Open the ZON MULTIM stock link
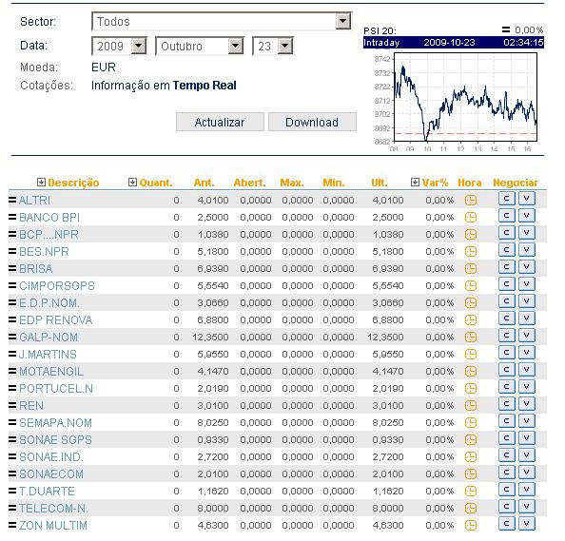The height and width of the screenshot is (541, 565). [53, 525]
